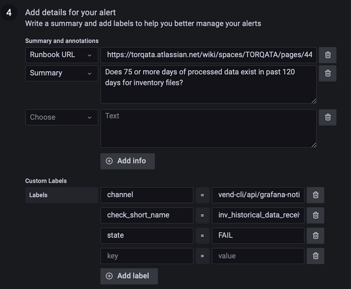
Task: Edit the channel label key field
Action: [x=147, y=195]
